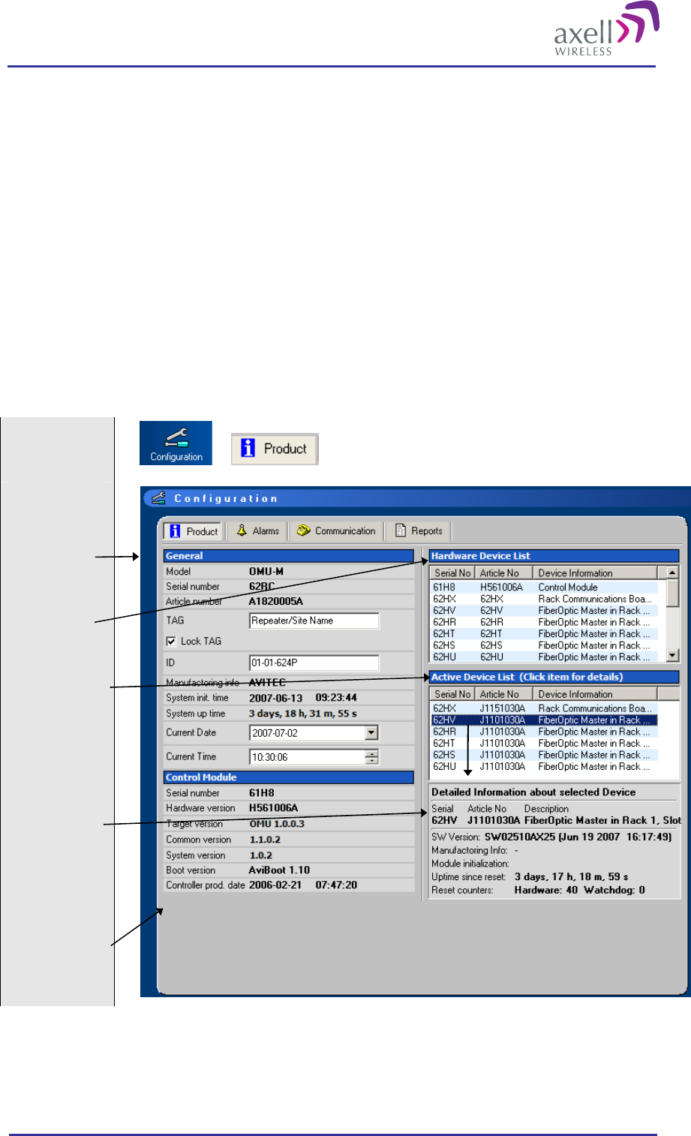
Task: Open the Current Date dropdown
Action: (371, 733)
